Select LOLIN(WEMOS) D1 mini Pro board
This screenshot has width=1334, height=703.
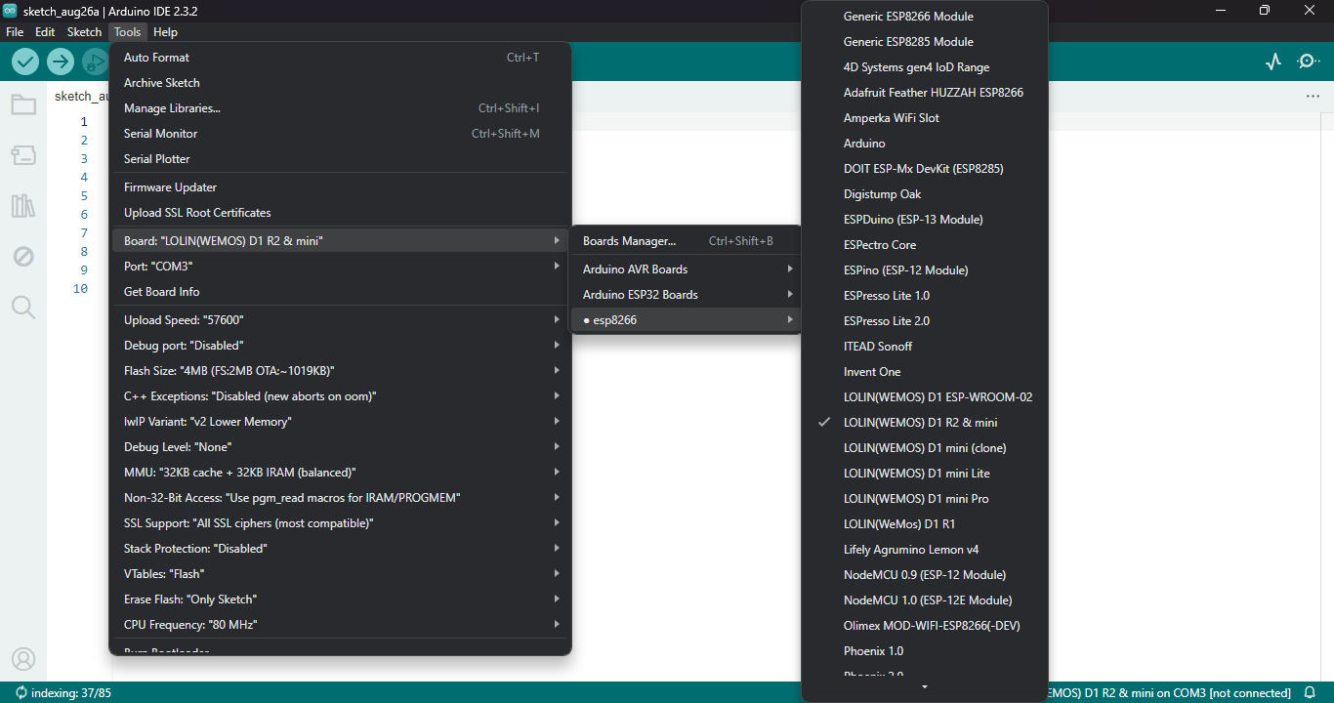coord(925,499)
